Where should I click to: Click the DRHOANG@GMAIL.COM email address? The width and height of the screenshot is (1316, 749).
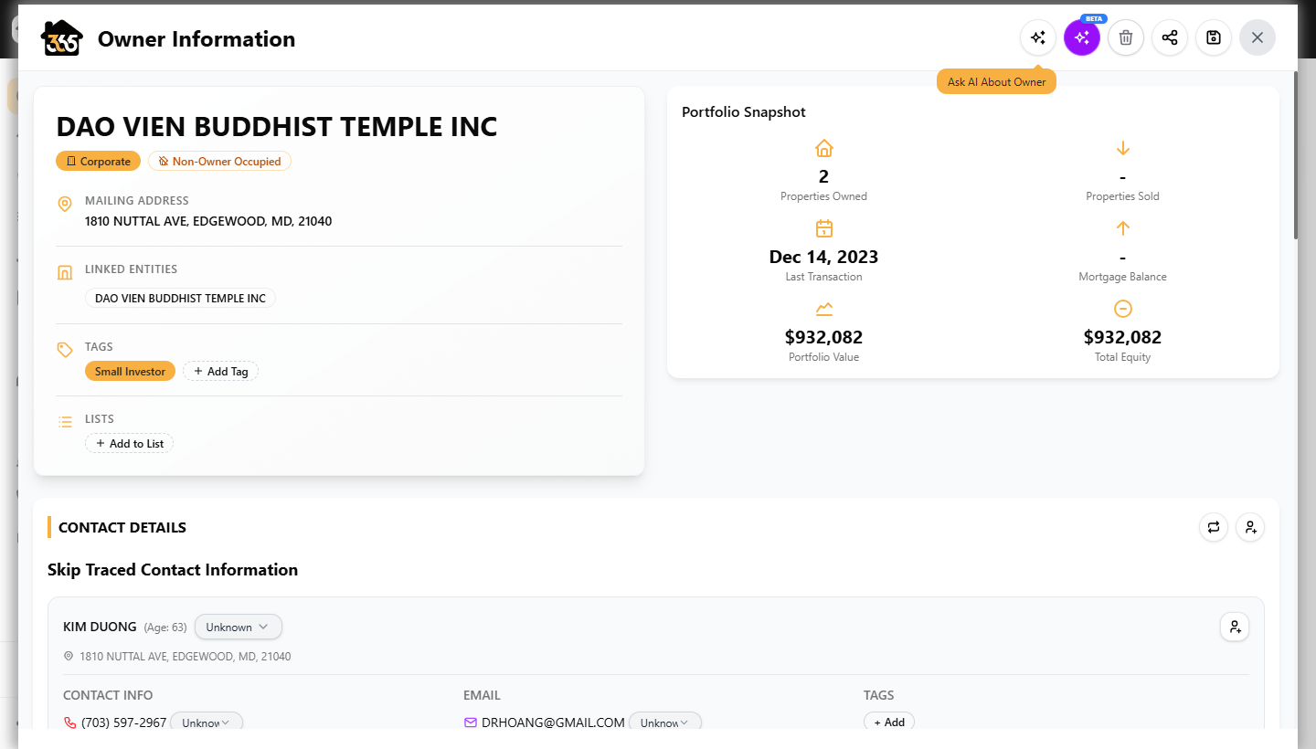(554, 723)
